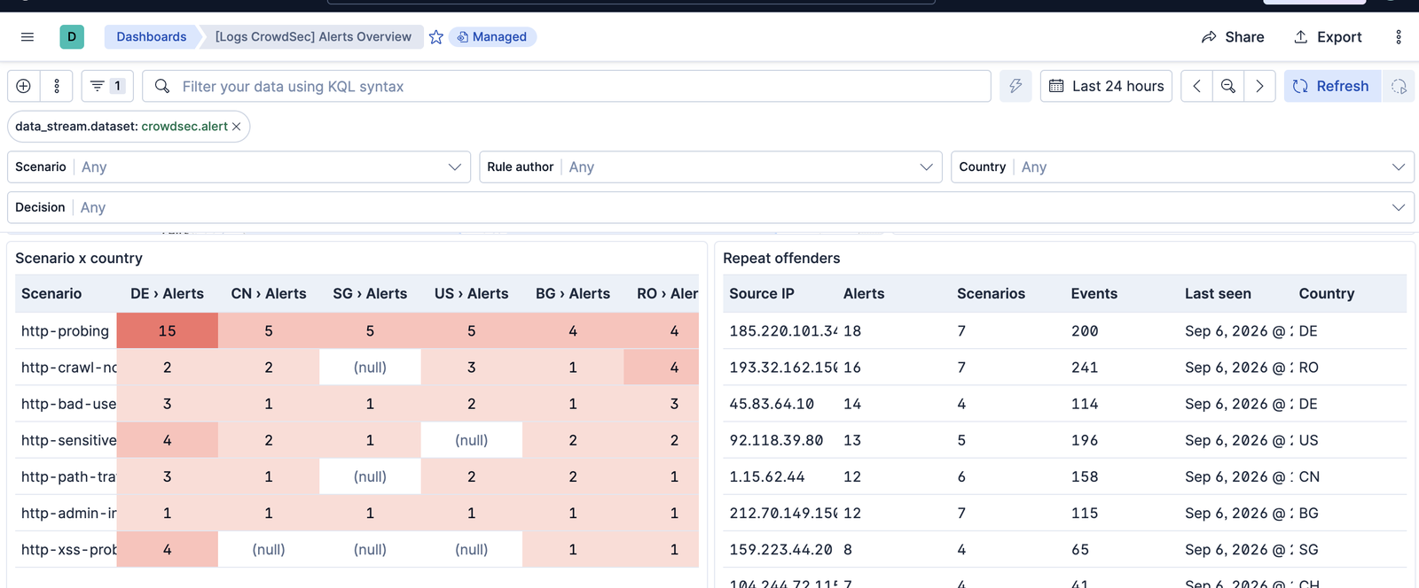Open the controls options kebab menu

pyautogui.click(x=57, y=86)
